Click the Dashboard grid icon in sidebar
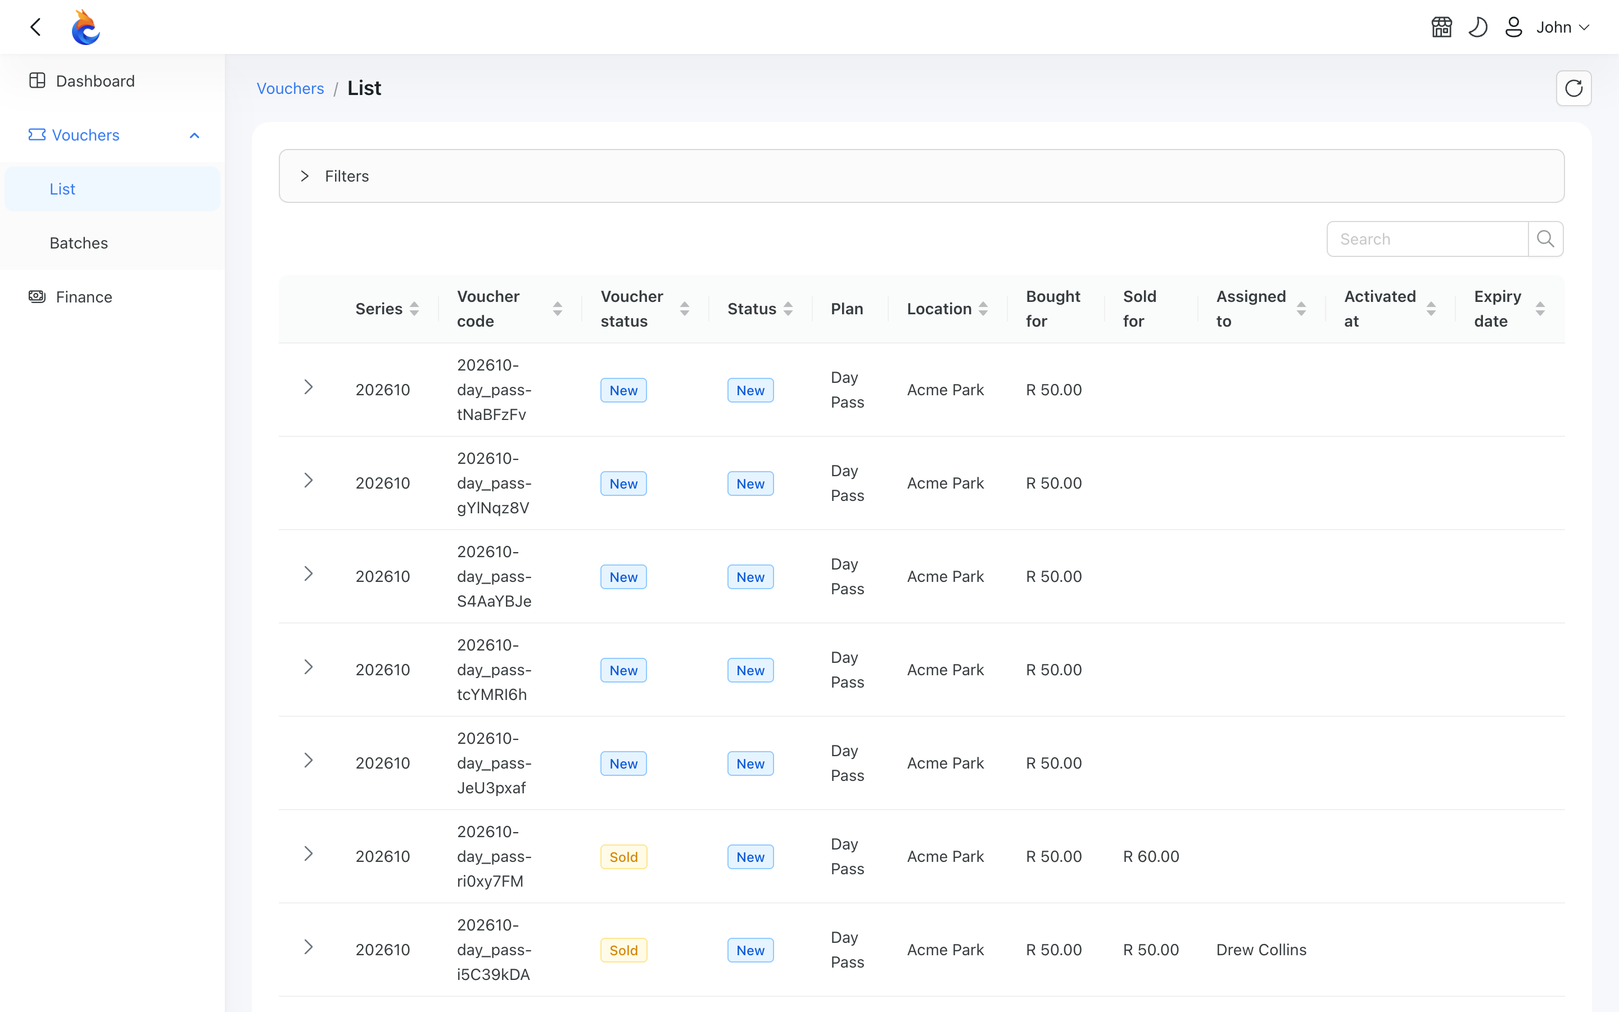 38,80
